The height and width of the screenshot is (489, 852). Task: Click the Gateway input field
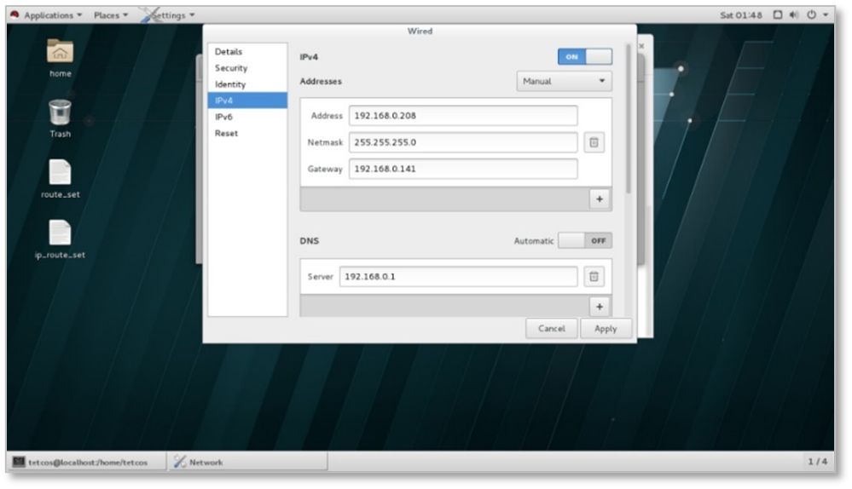463,169
